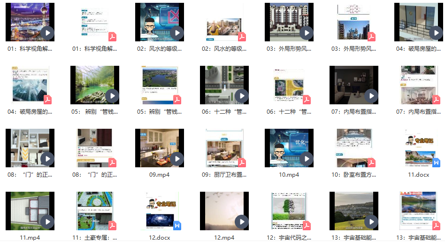Click the play icon on 09.mp4 thumbnail
The height and width of the screenshot is (242, 445).
pos(176,159)
